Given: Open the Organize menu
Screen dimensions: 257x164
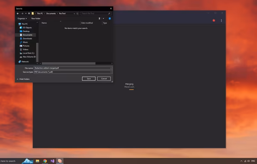Looking at the screenshot, I should click(x=22, y=19).
